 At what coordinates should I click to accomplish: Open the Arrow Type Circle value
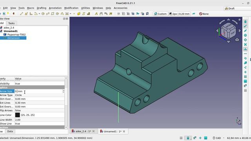click(40, 95)
